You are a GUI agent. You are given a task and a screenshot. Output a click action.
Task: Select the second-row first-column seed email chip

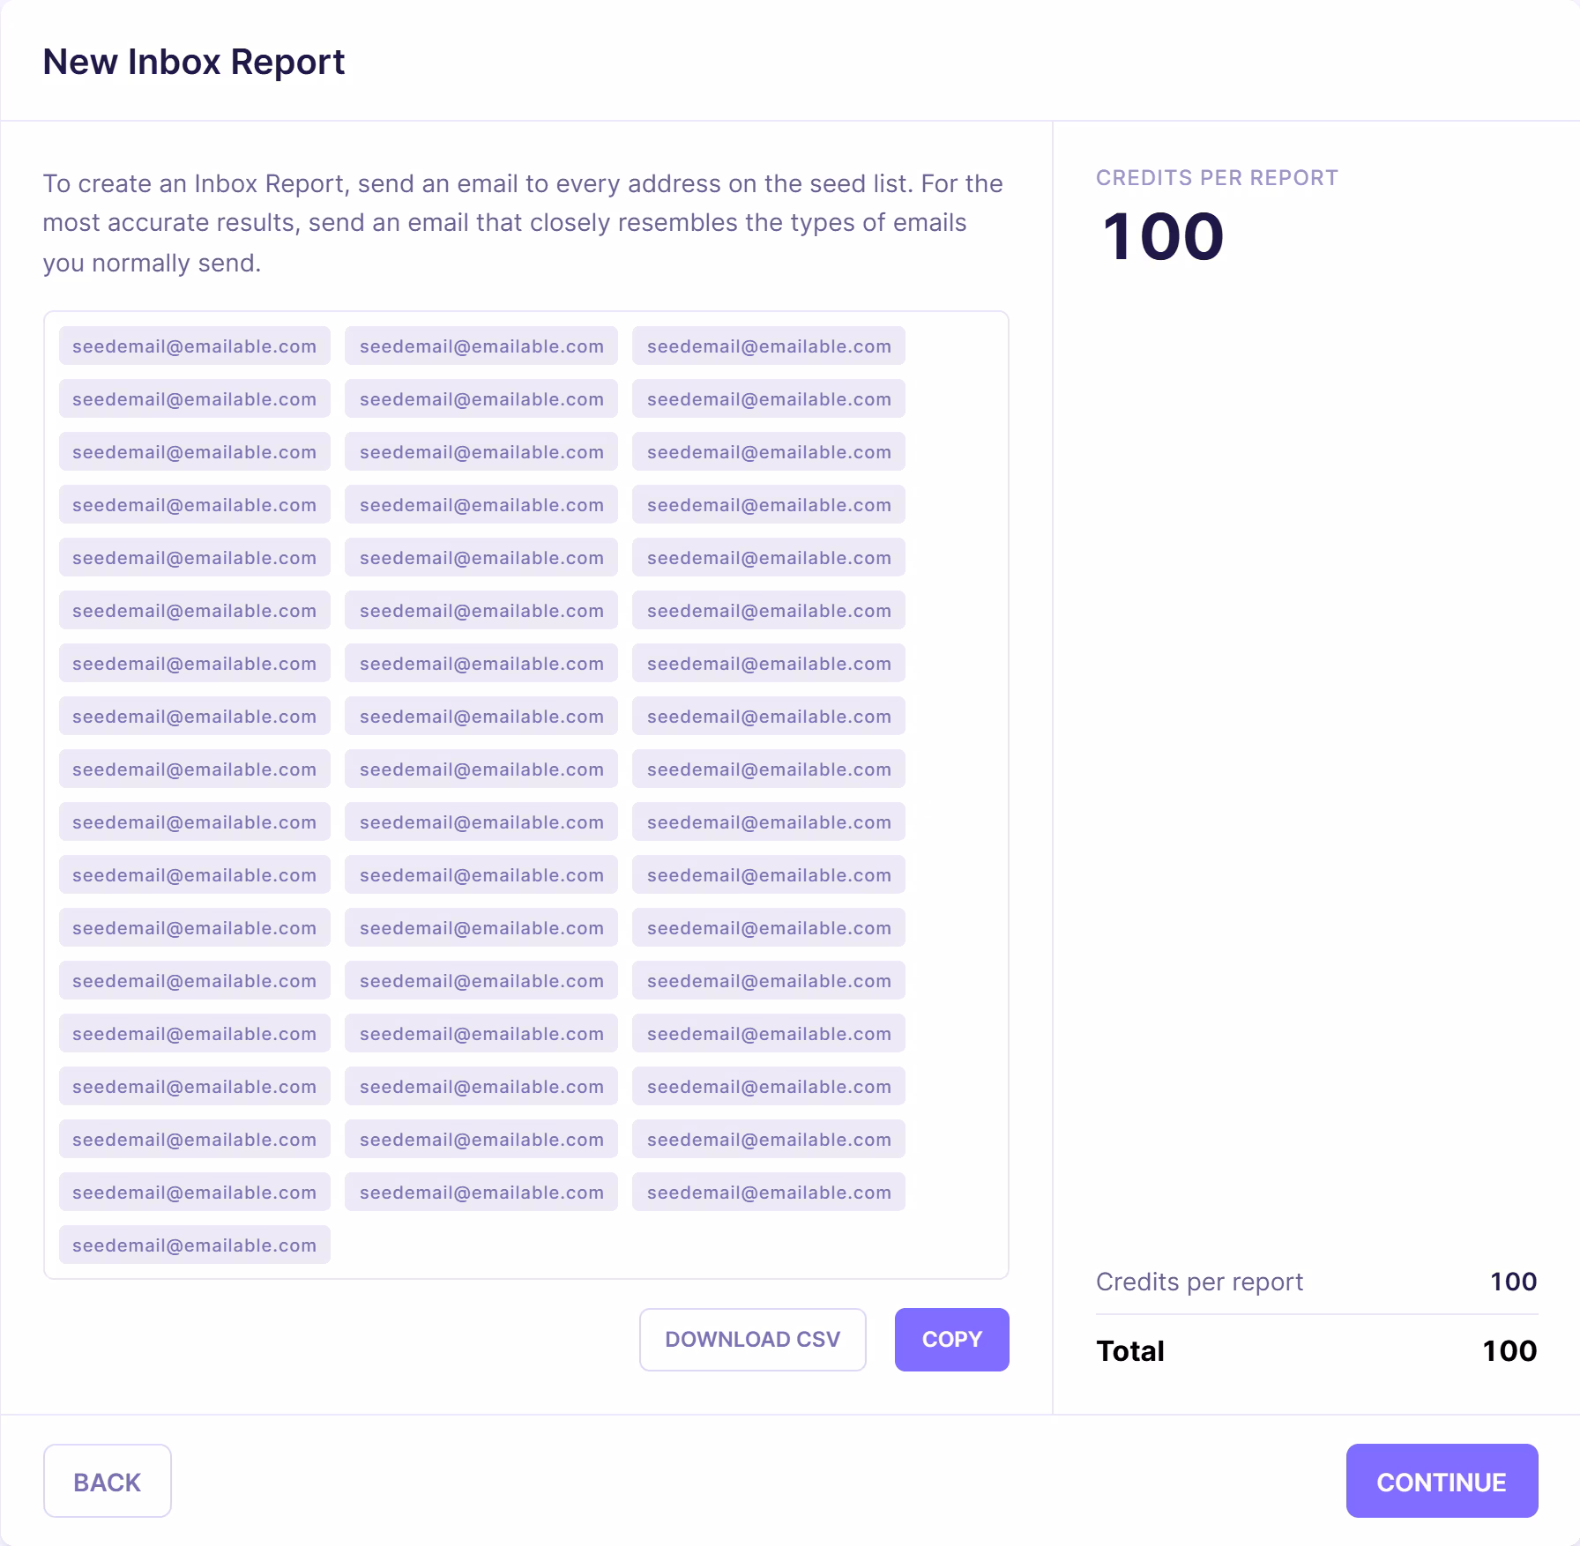(194, 399)
